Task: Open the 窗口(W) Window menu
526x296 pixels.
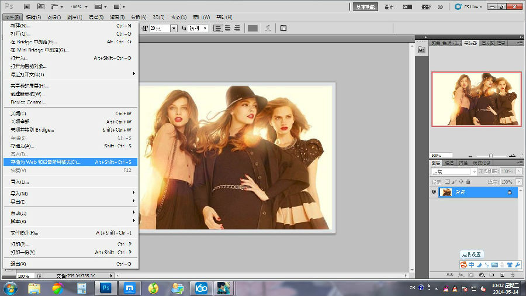Action: point(201,17)
